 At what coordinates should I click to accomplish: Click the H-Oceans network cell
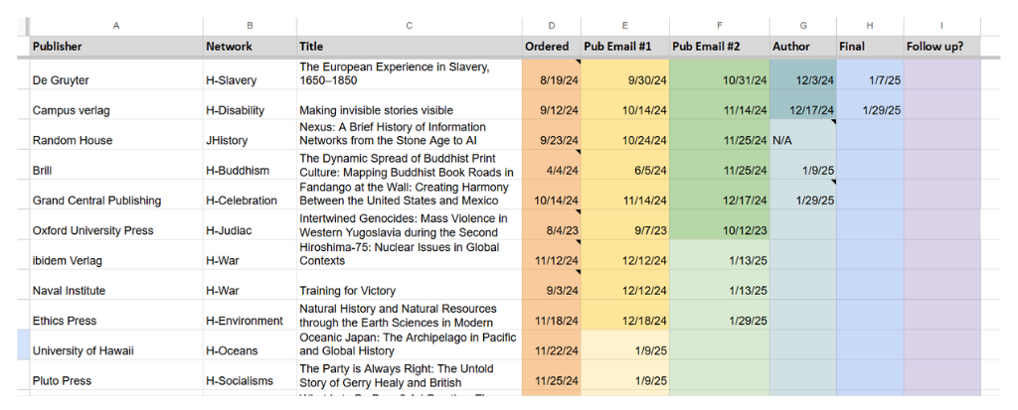click(250, 344)
